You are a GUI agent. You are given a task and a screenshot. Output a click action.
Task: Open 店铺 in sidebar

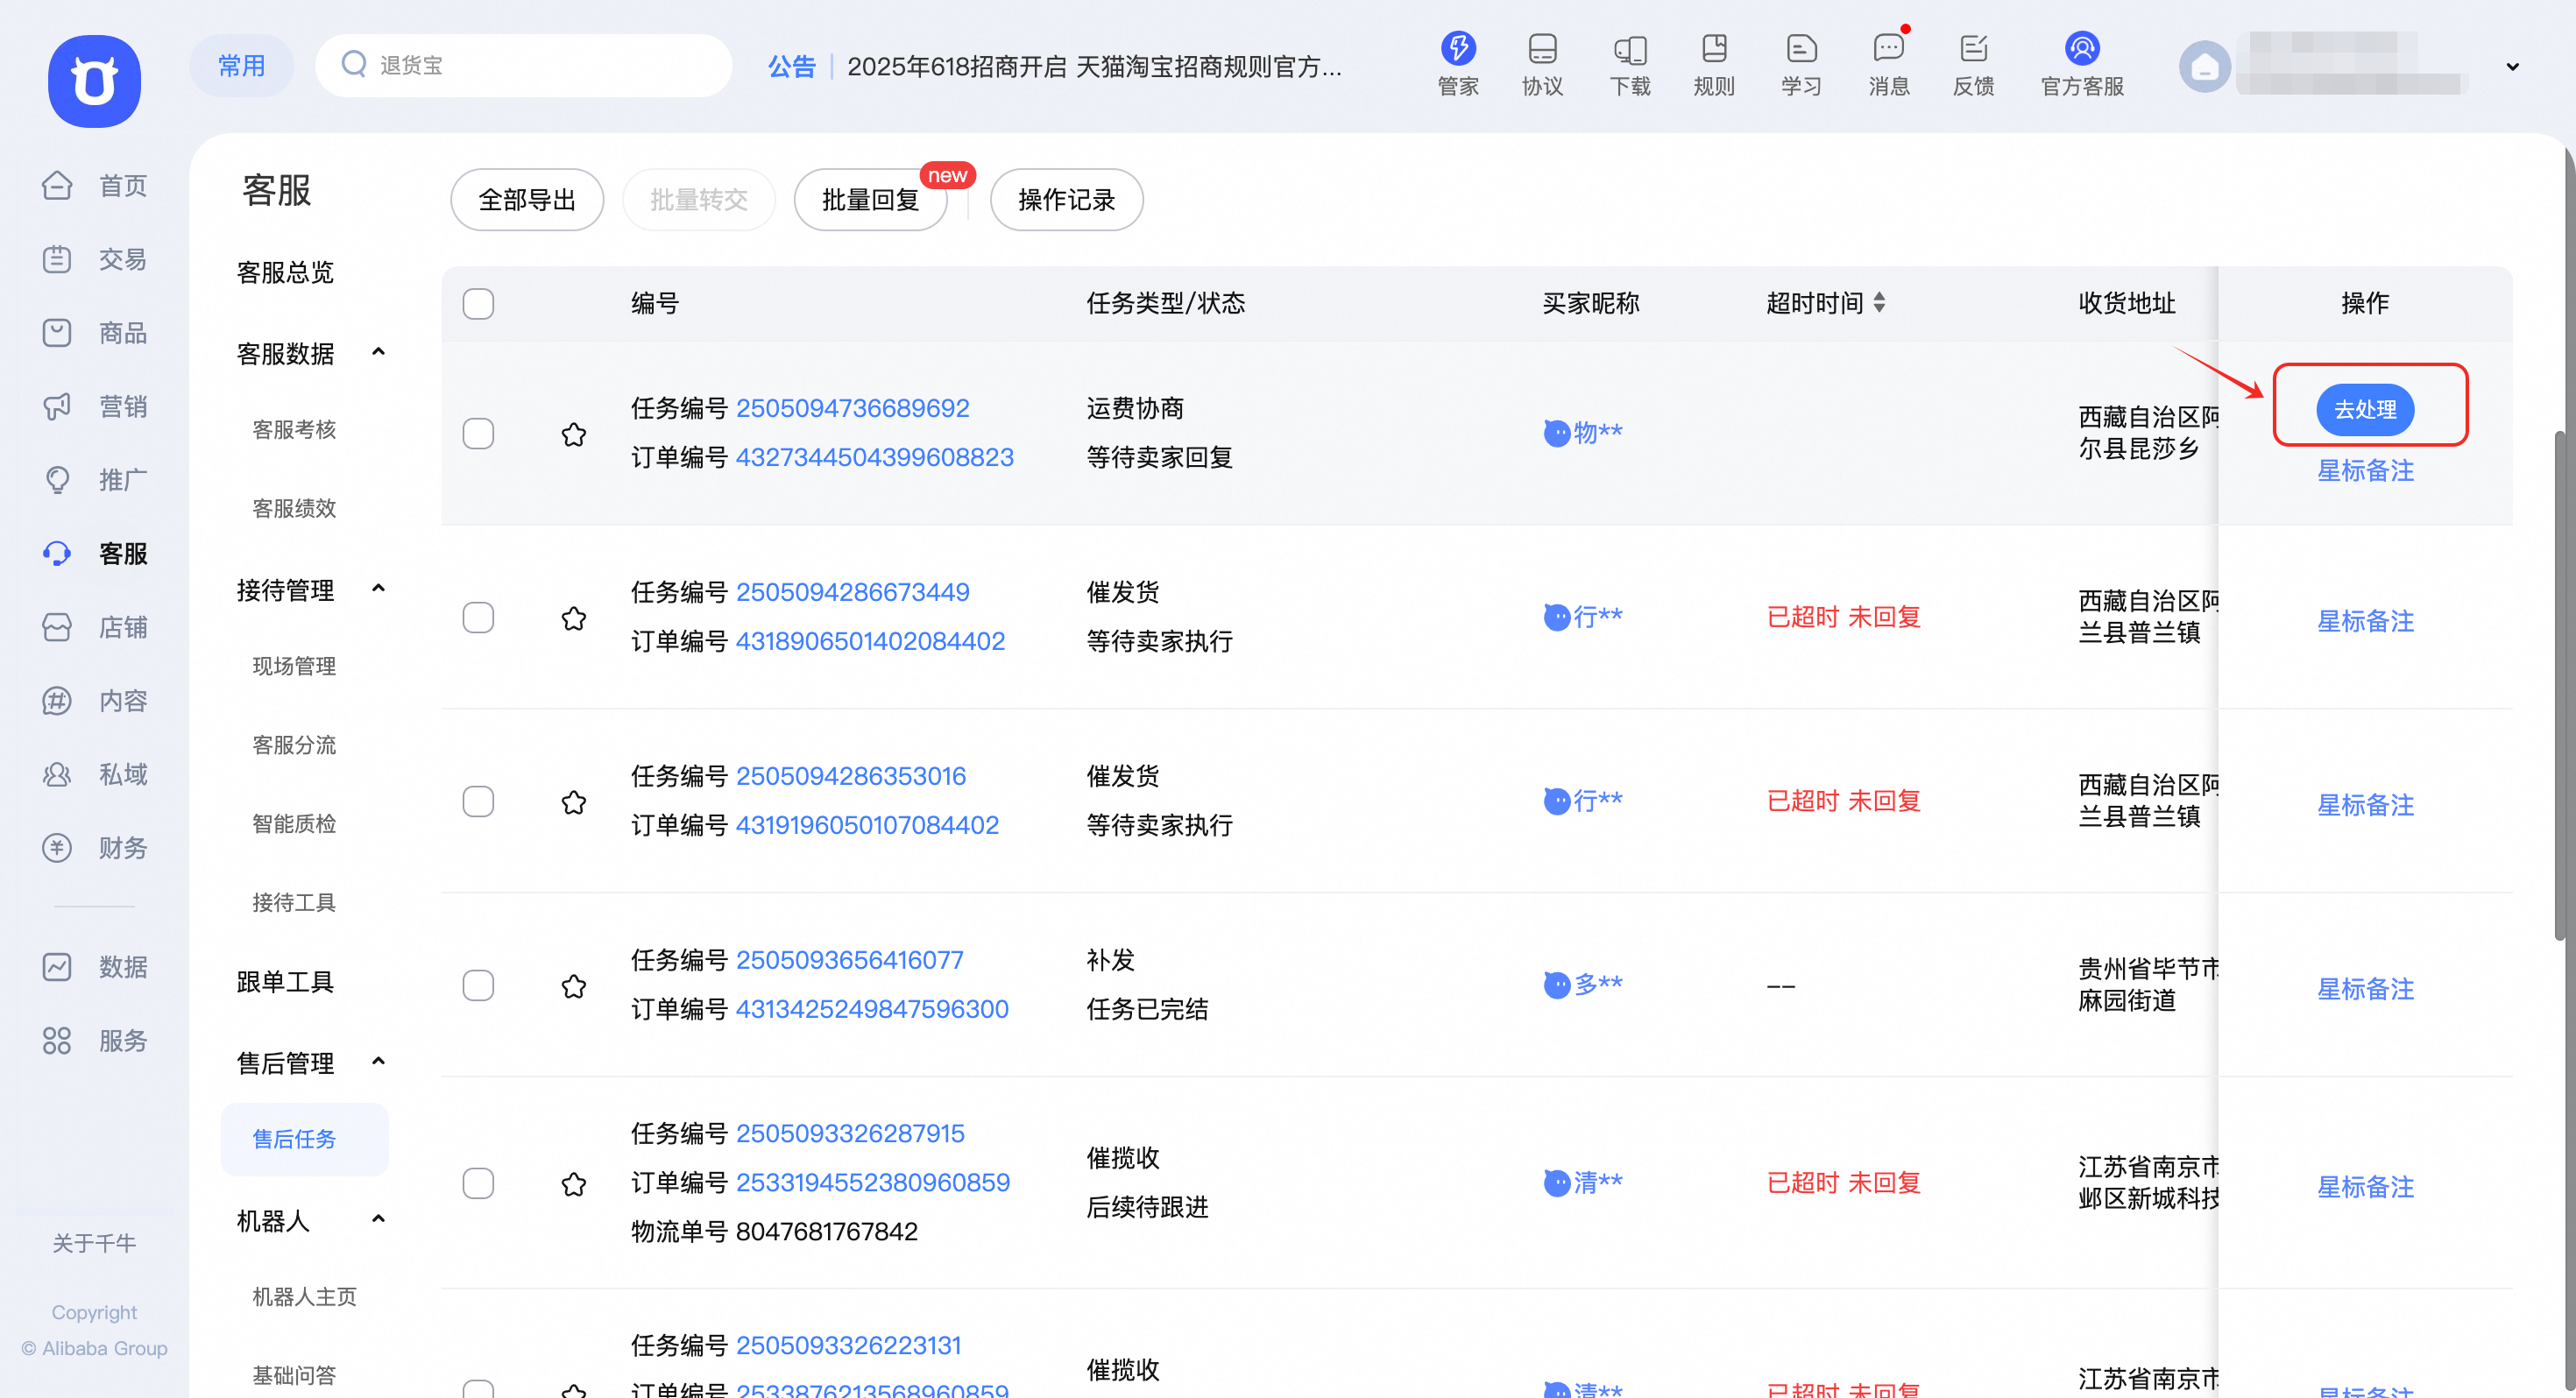(95, 627)
